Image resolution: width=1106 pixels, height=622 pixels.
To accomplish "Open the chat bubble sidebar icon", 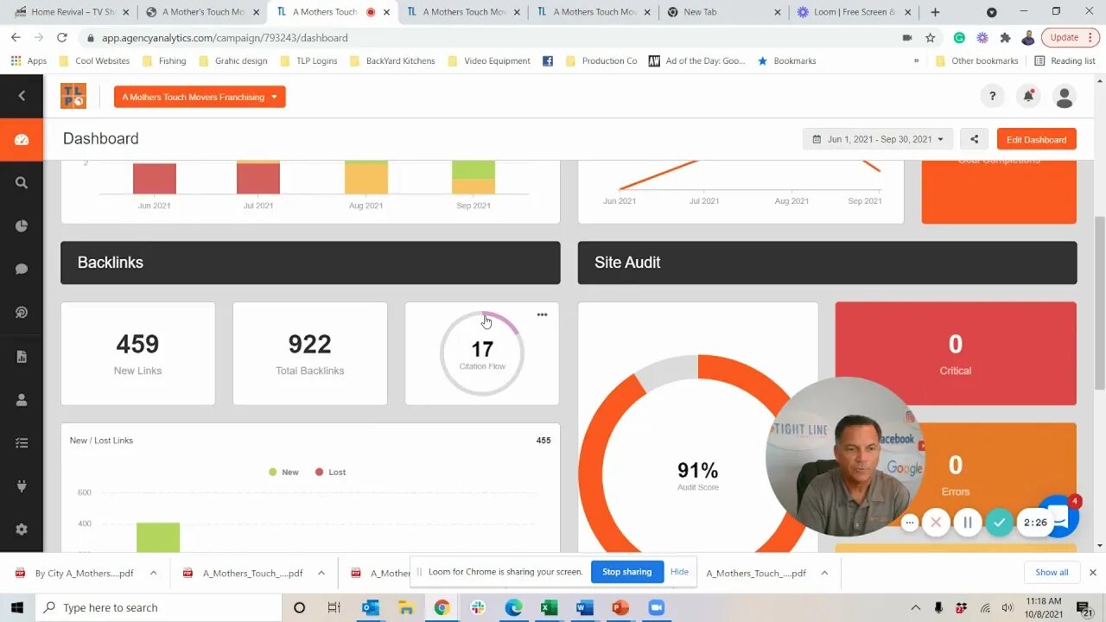I will tap(22, 269).
